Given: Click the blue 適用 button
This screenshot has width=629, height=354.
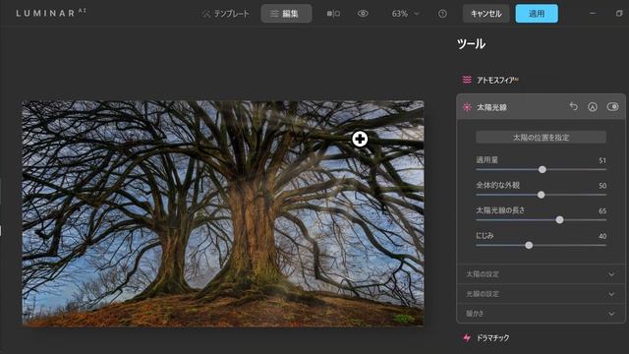Looking at the screenshot, I should (537, 14).
